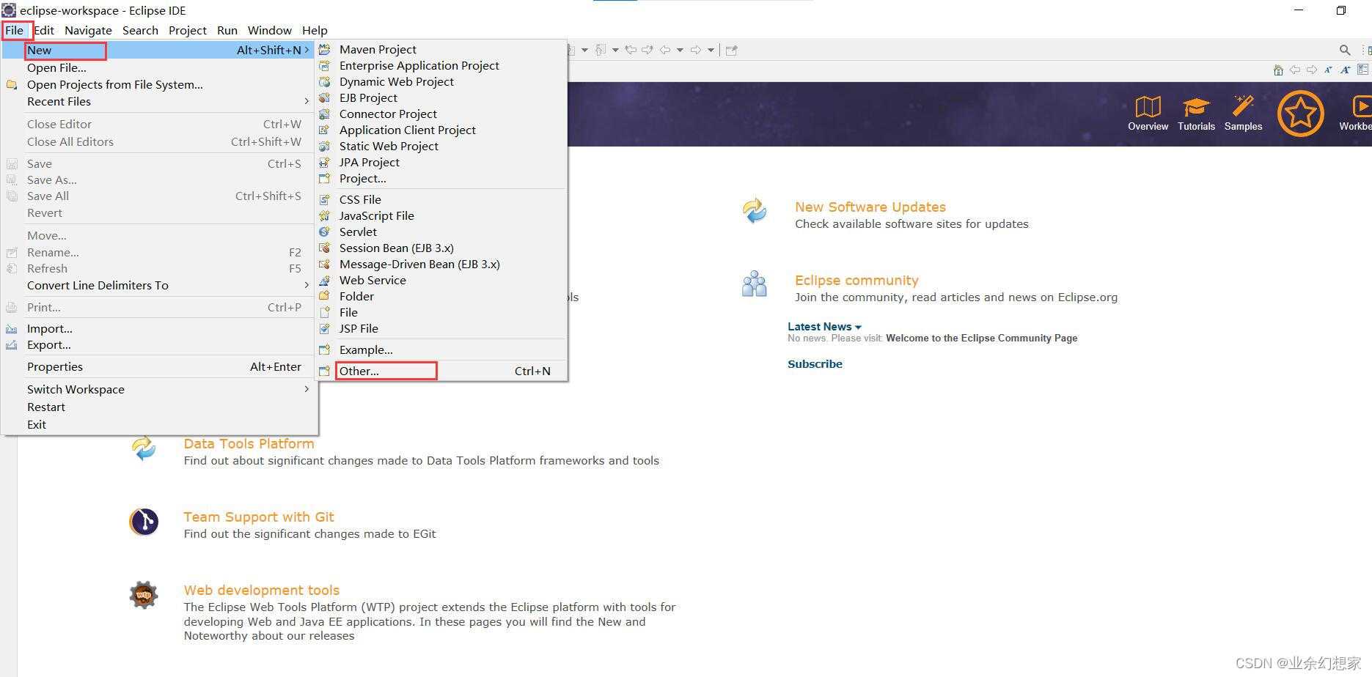Click Import... in File menu
The width and height of the screenshot is (1372, 677).
point(159,328)
